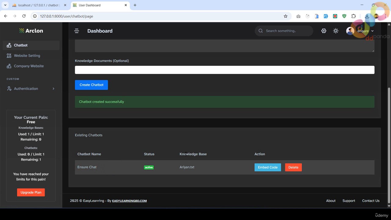The image size is (391, 220).
Task: Toggle the sidebar hamburger menu
Action: (77, 31)
